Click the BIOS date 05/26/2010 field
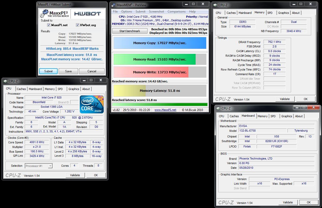Image resolution: width=322 pixels, height=208 pixels. [276, 168]
